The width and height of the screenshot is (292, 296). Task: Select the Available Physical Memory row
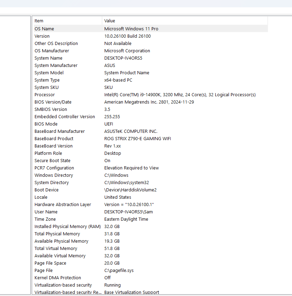151,241
